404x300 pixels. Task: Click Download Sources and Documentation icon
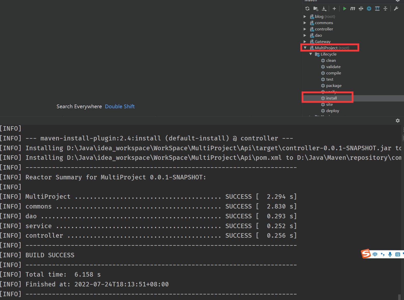pyautogui.click(x=324, y=9)
